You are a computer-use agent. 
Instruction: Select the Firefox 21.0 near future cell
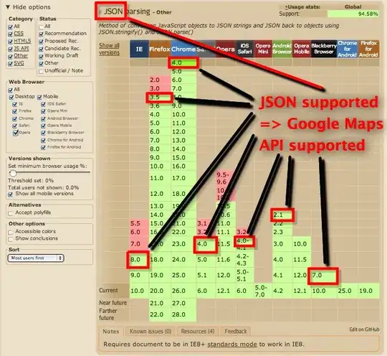(x=160, y=303)
